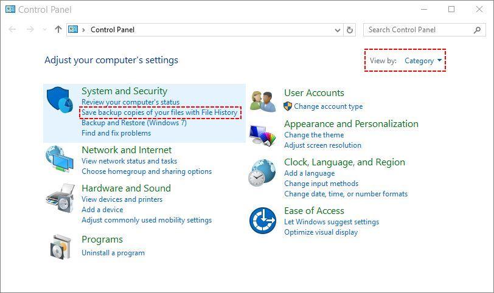
Task: Click Let Windows suggest settings
Action: pyautogui.click(x=332, y=222)
